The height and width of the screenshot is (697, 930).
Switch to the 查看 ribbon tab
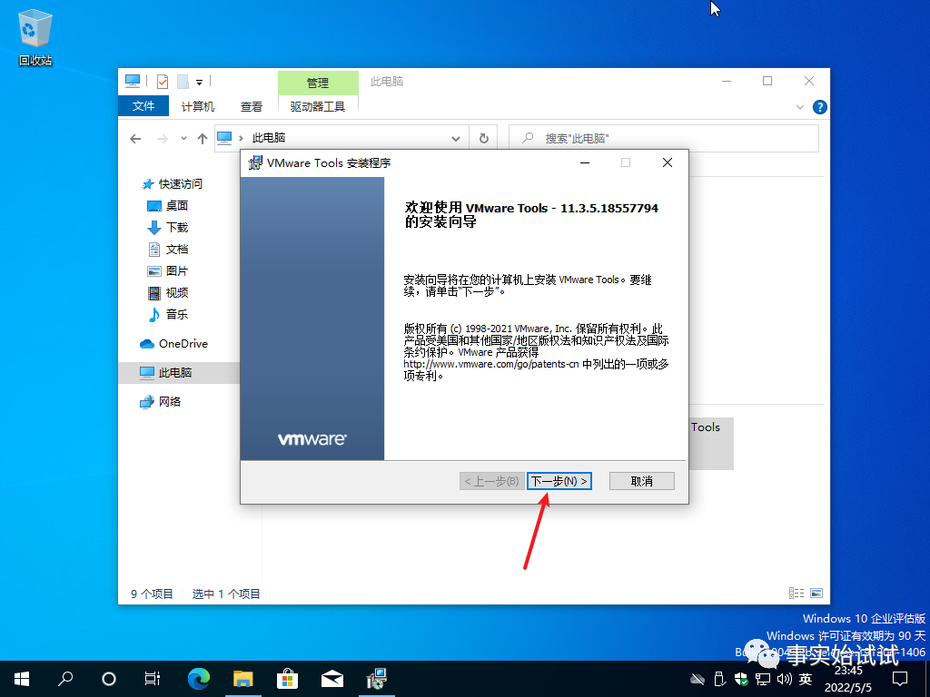click(x=251, y=106)
